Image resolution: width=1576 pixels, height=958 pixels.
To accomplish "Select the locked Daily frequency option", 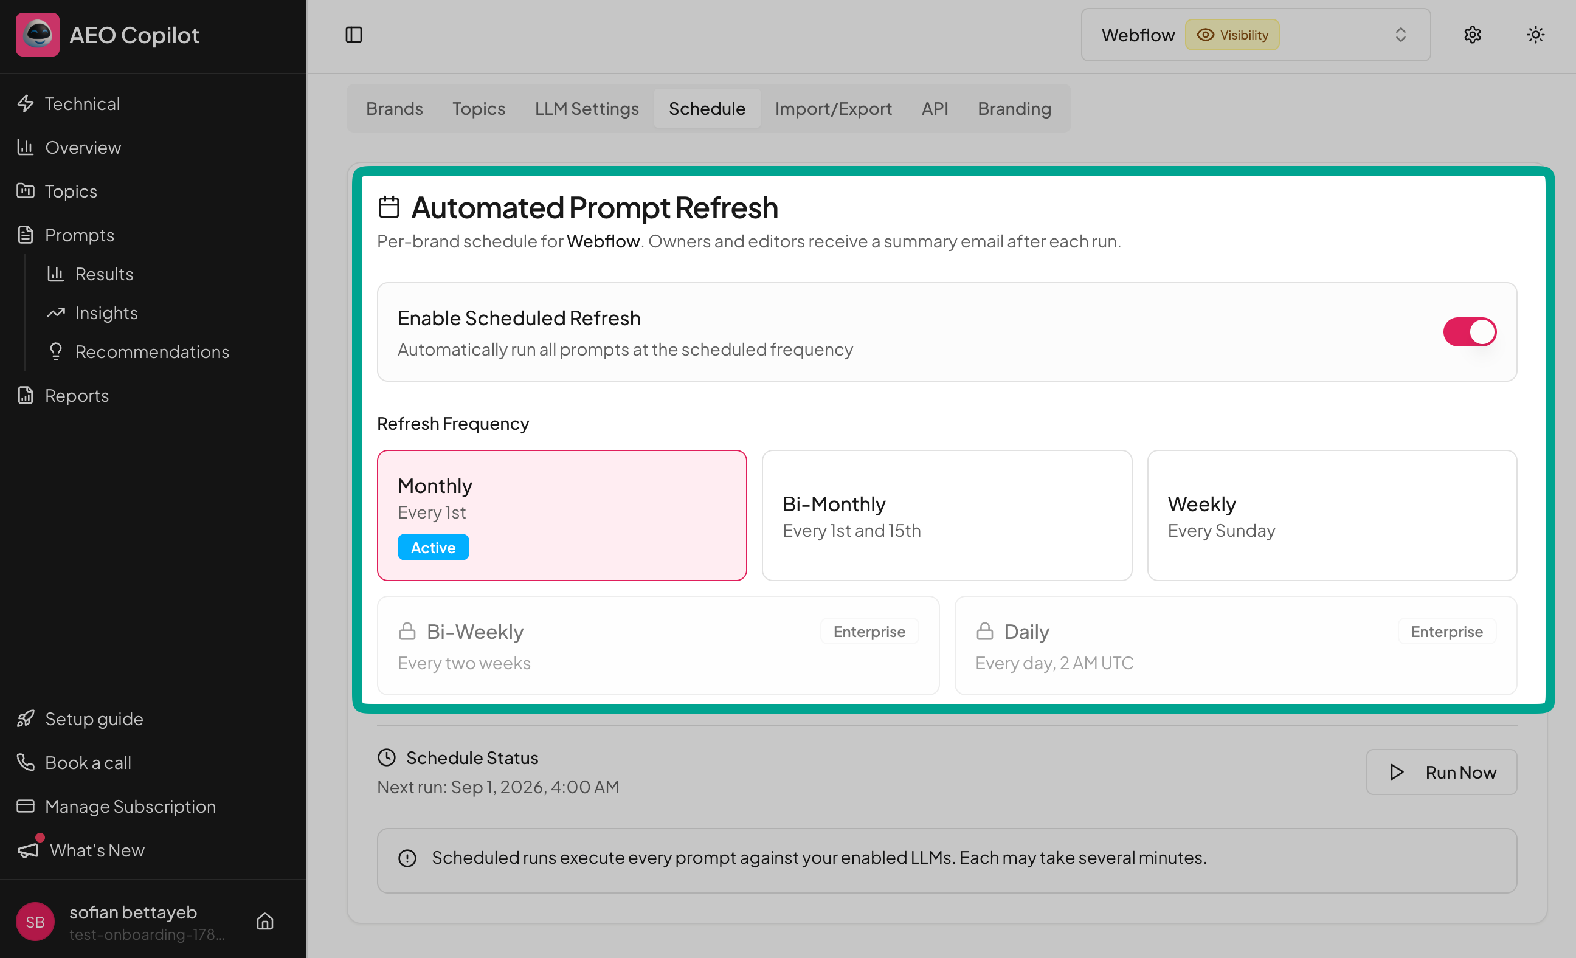I will [x=1236, y=646].
